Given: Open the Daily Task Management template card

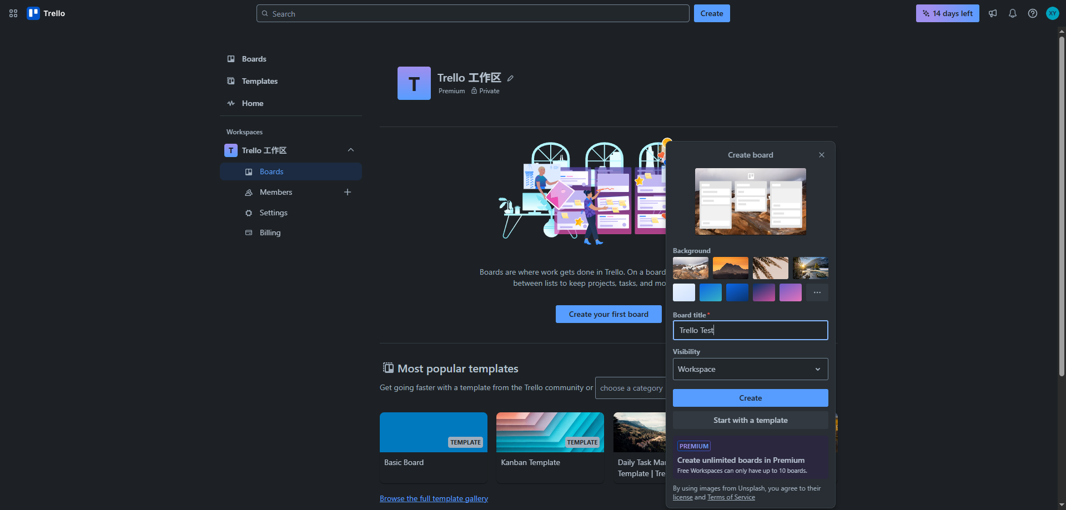Looking at the screenshot, I should pyautogui.click(x=640, y=448).
